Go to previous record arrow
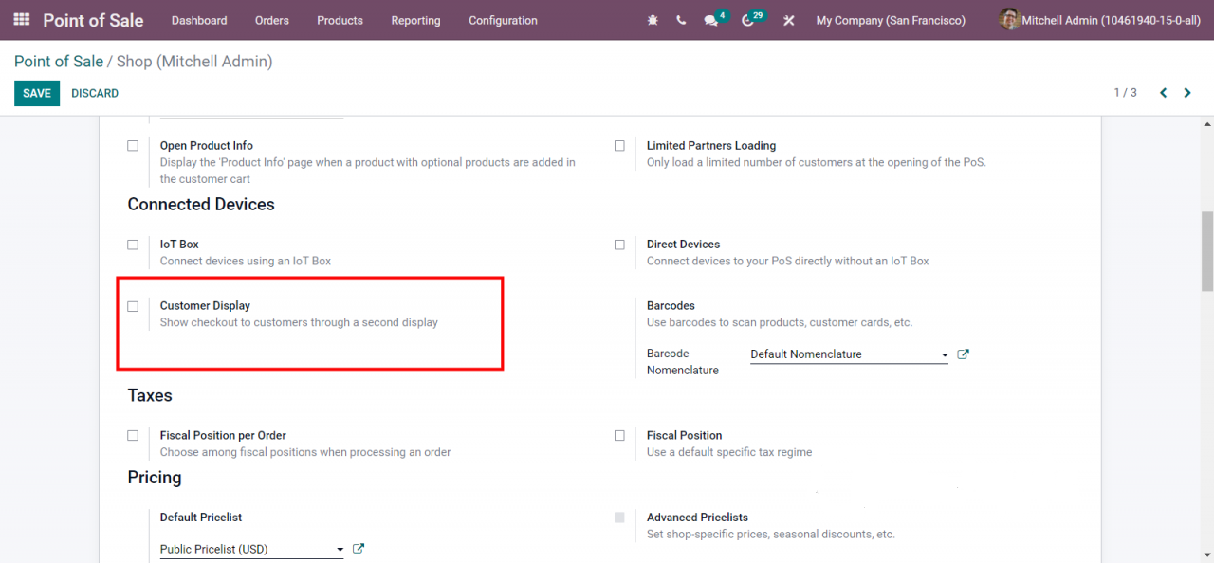The image size is (1214, 563). pos(1163,93)
